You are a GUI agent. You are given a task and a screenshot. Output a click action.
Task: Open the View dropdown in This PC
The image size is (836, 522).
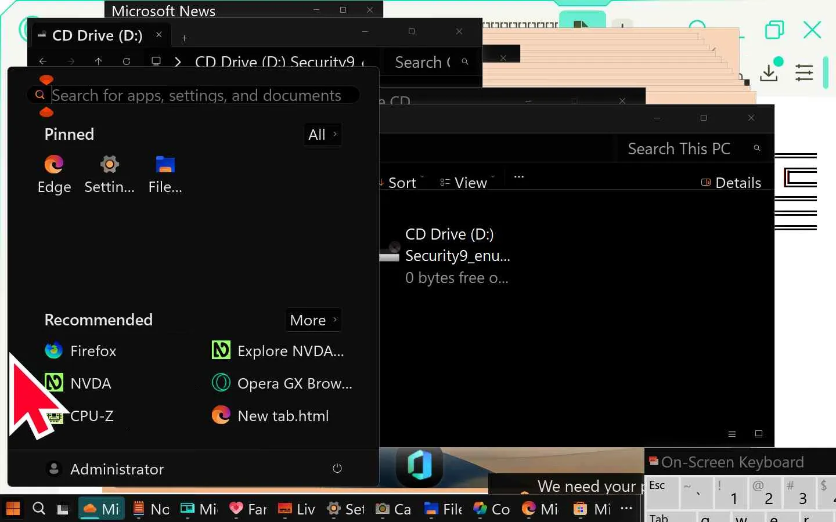467,183
